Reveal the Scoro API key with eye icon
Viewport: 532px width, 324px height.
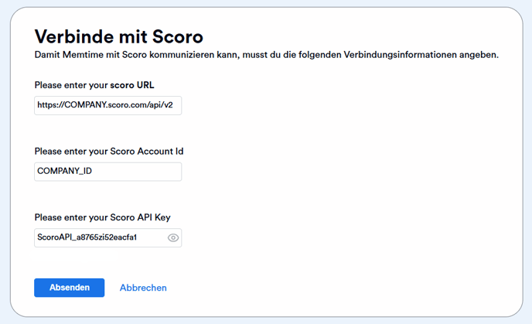[173, 237]
